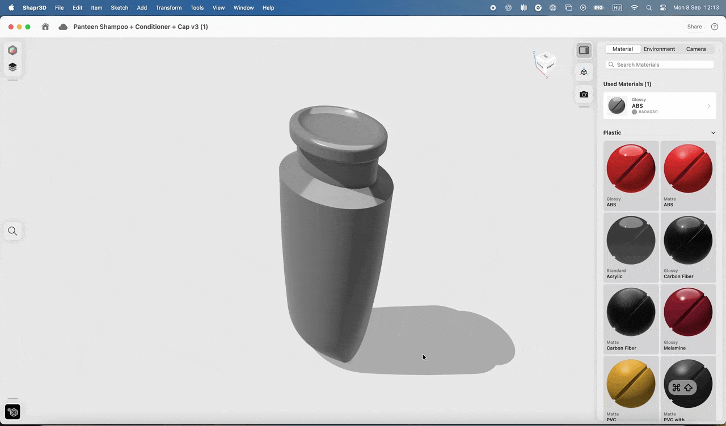Switch to the Material tab
The image size is (726, 426).
pyautogui.click(x=623, y=49)
